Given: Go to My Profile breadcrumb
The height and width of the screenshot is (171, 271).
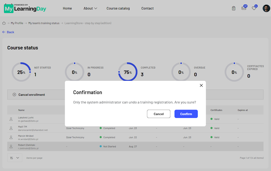Looking at the screenshot, I should click(x=17, y=23).
